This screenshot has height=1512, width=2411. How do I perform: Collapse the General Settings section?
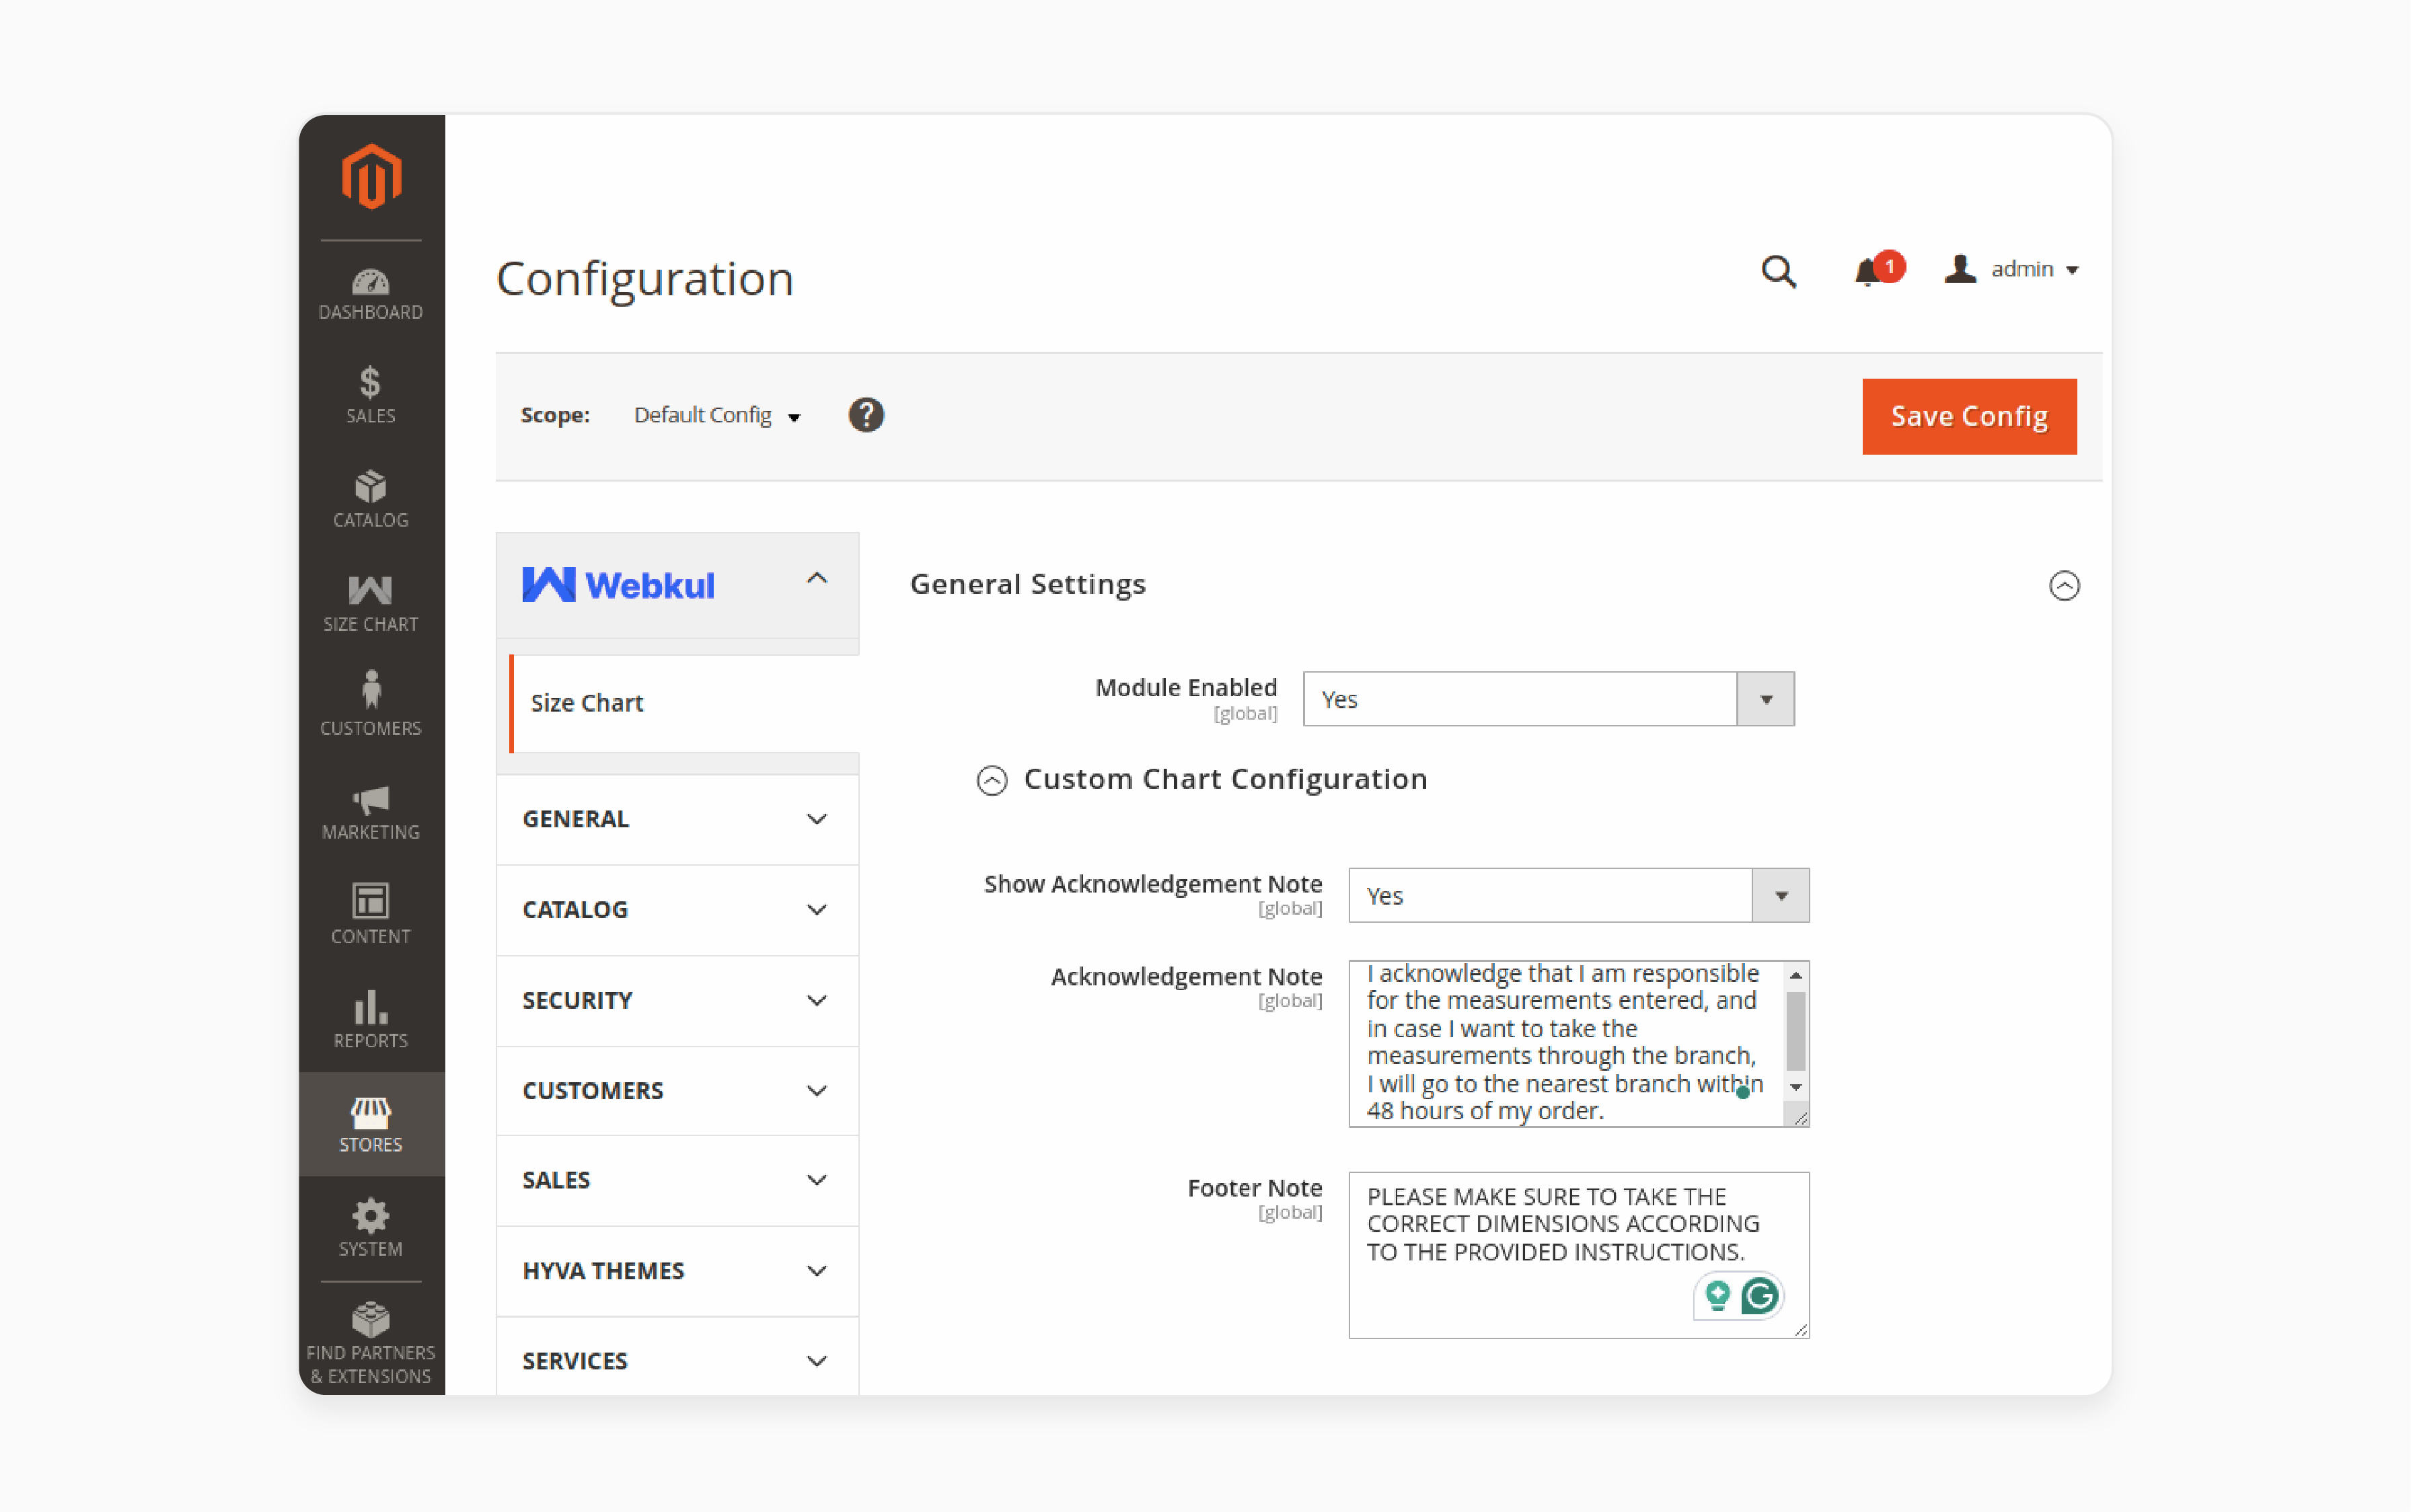point(2064,586)
